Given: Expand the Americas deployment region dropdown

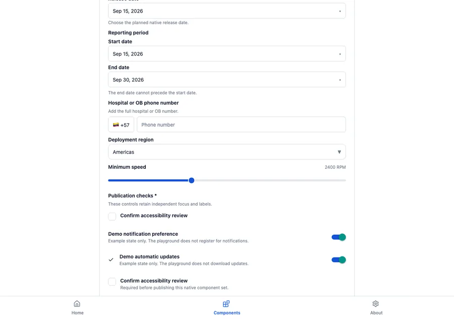Looking at the screenshot, I should point(226,152).
